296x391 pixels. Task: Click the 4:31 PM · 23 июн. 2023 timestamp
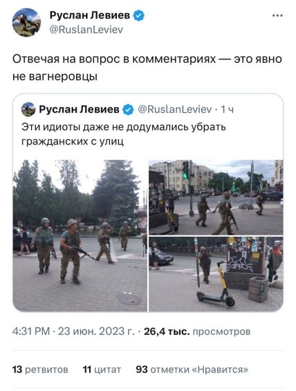coord(73,331)
